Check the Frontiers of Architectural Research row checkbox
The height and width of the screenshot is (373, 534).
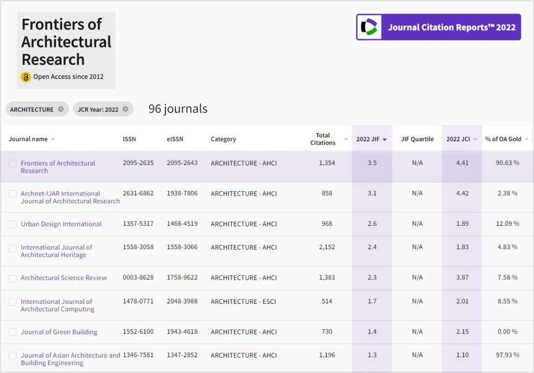point(12,164)
